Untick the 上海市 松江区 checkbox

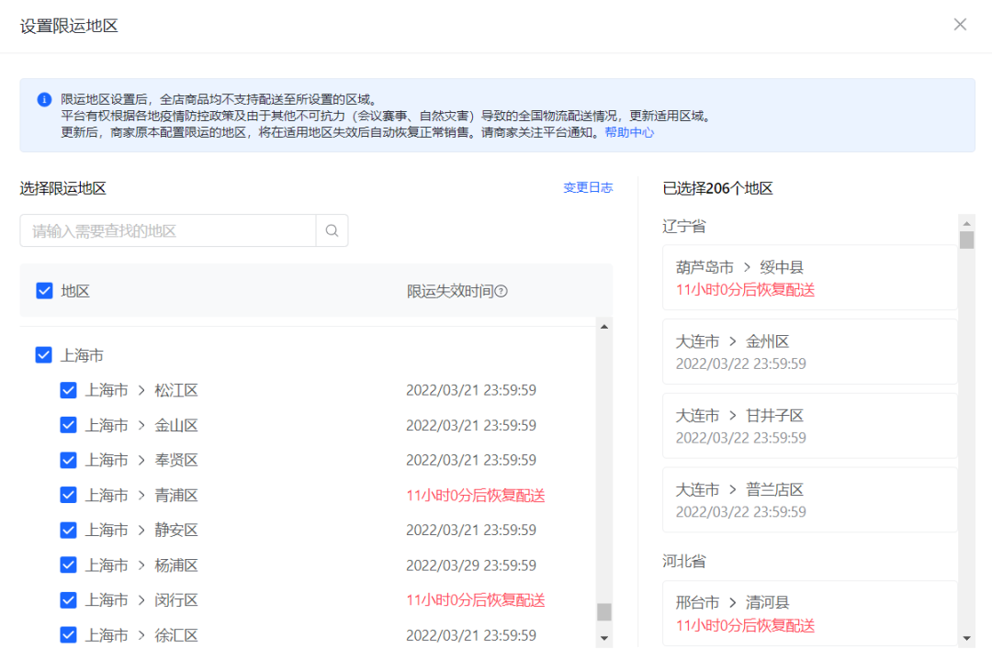tap(68, 390)
